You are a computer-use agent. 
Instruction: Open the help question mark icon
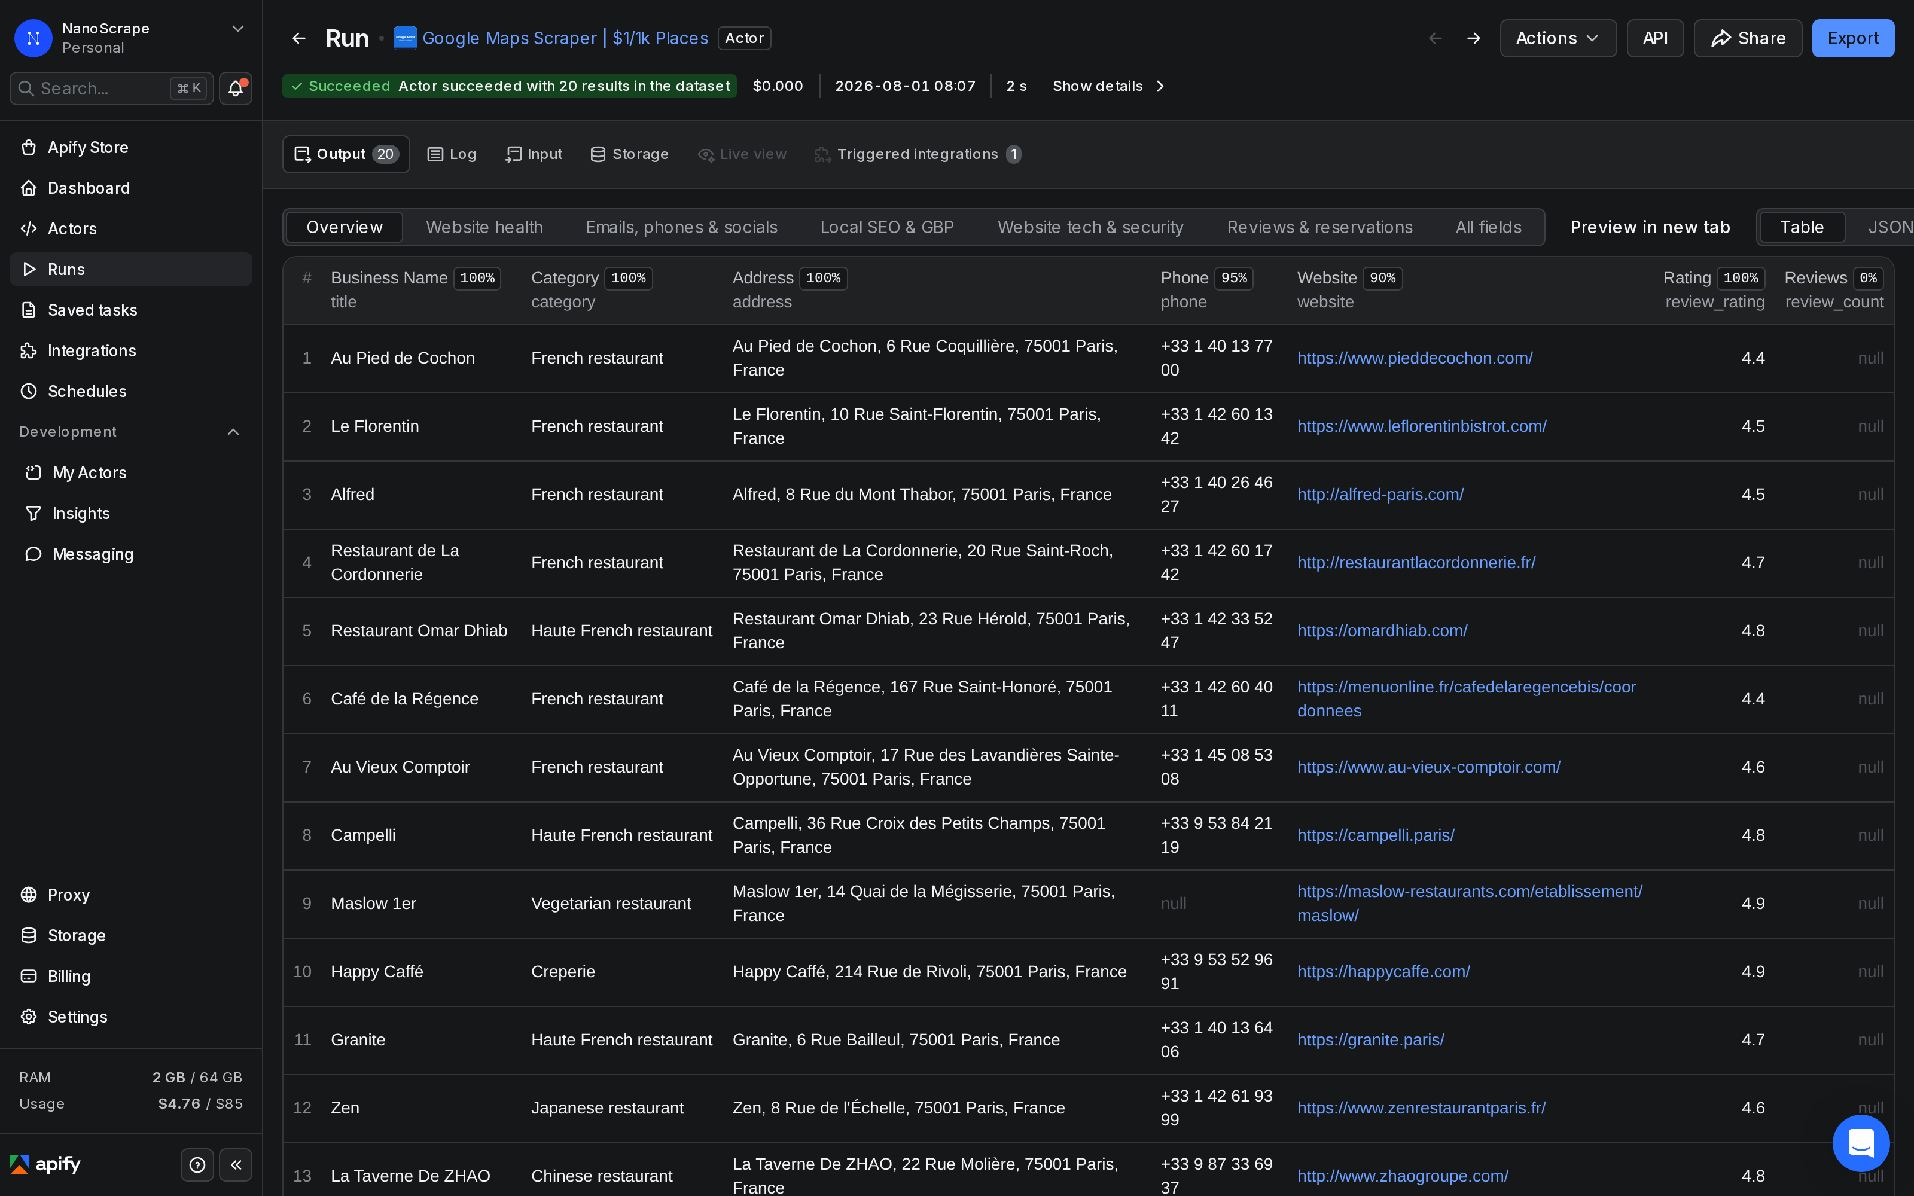198,1164
